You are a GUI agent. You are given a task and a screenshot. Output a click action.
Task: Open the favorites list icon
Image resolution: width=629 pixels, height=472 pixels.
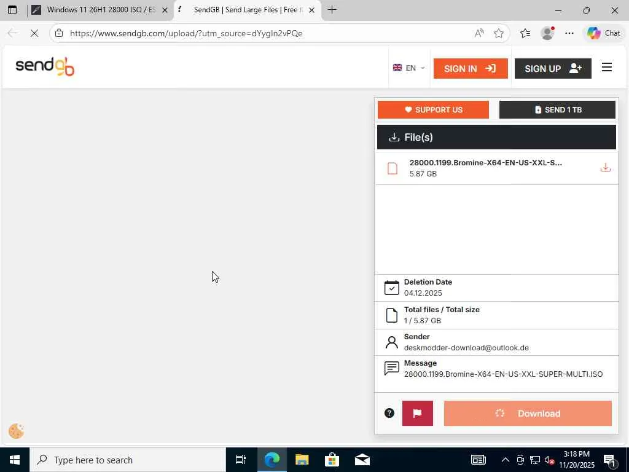(525, 33)
